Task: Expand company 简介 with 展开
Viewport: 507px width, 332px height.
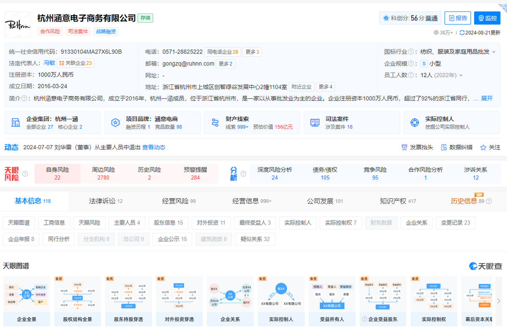Action: [x=487, y=98]
